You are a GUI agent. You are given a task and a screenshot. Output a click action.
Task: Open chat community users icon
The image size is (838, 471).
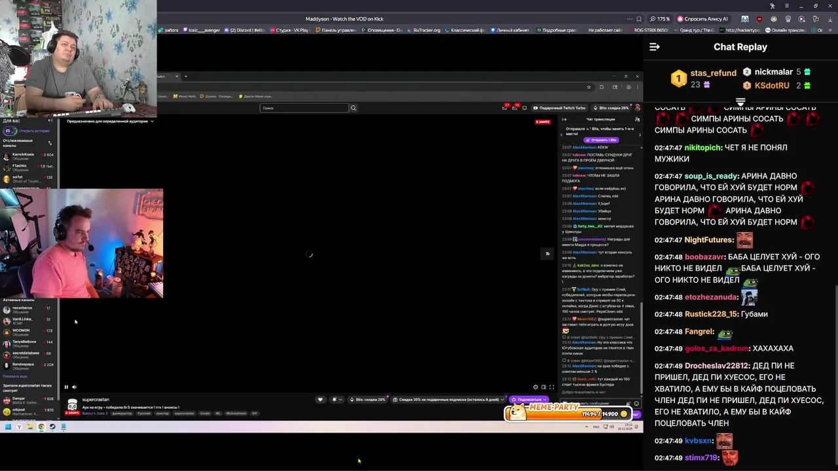pyautogui.click(x=637, y=119)
